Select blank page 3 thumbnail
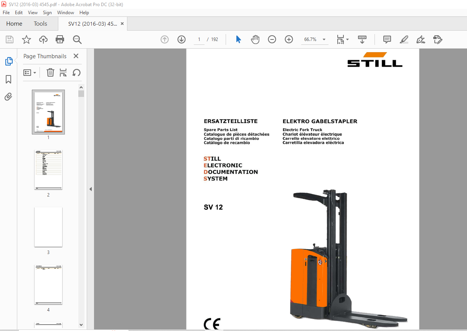The width and height of the screenshot is (467, 331). [x=48, y=227]
